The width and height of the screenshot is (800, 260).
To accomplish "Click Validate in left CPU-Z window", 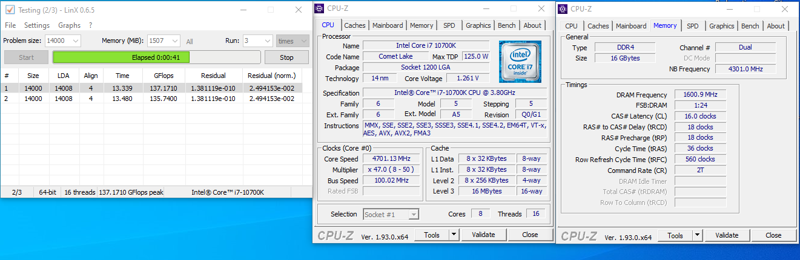I will tap(483, 235).
